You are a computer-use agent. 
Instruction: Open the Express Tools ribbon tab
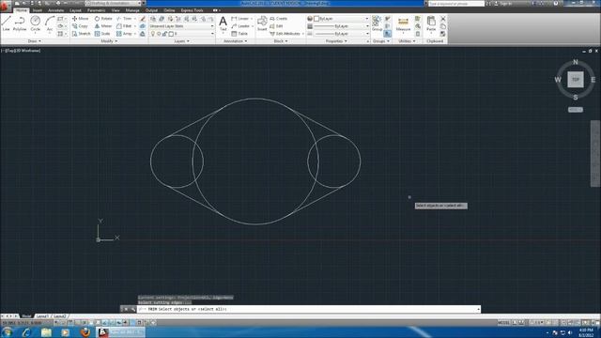[192, 10]
